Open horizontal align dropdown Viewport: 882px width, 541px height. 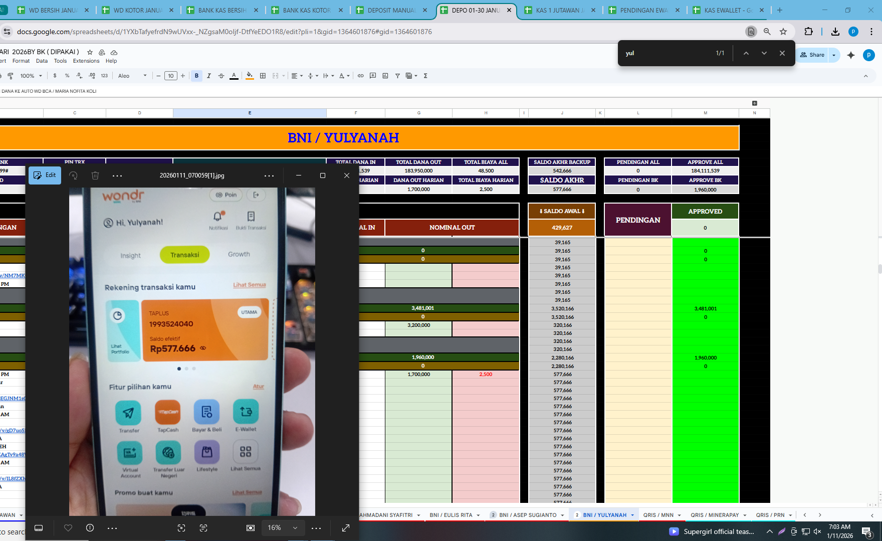click(297, 76)
